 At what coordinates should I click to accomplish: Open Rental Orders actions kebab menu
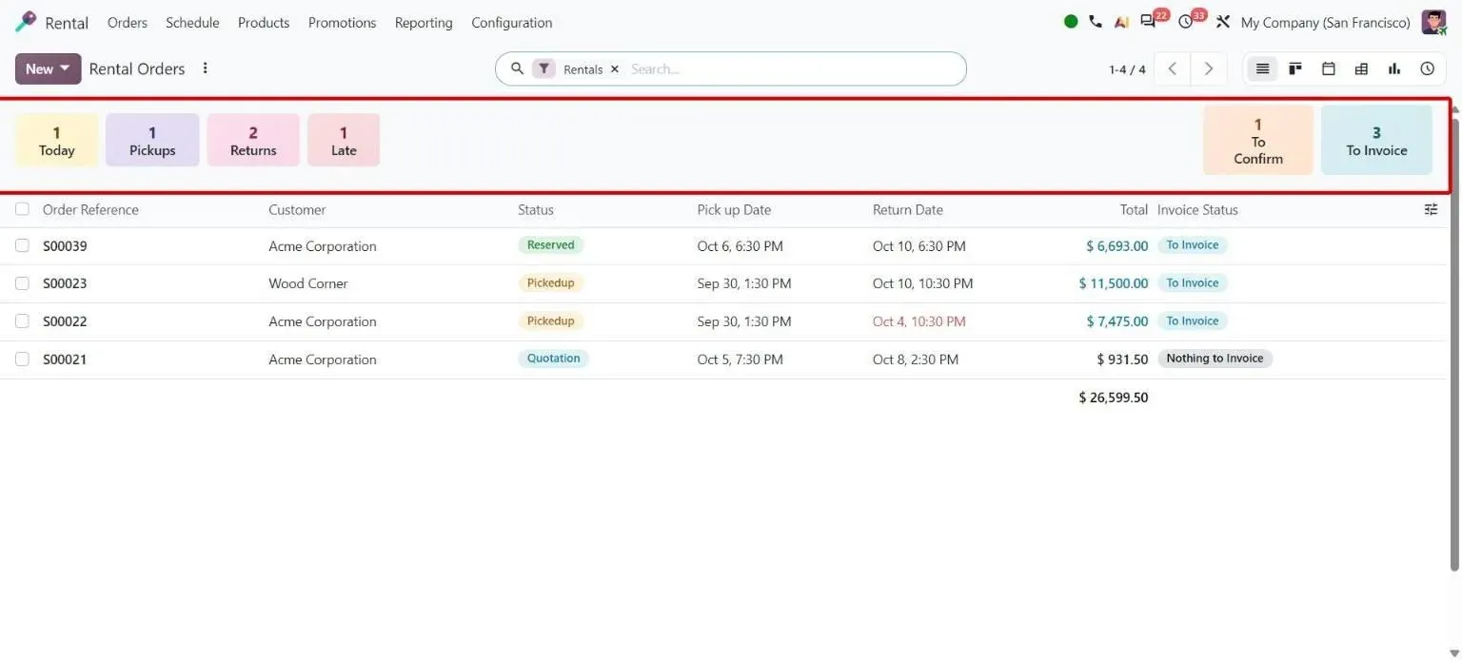click(x=205, y=68)
